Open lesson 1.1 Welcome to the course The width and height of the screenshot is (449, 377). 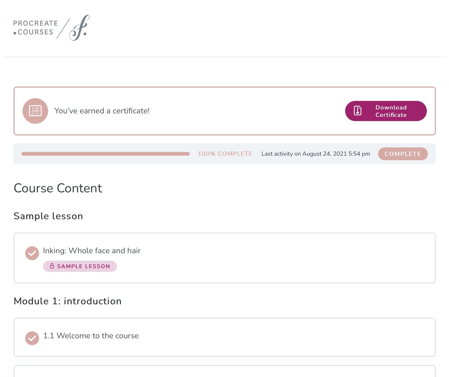(x=91, y=336)
